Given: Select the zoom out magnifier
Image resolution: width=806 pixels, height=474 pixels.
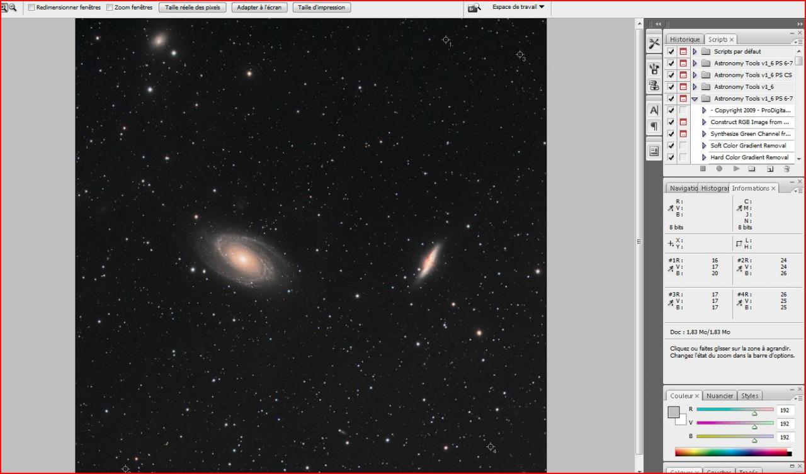Looking at the screenshot, I should (x=12, y=8).
